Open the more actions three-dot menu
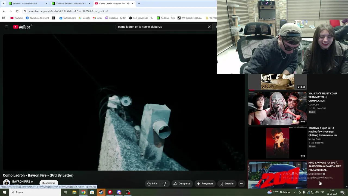The image size is (348, 196). [x=241, y=183]
